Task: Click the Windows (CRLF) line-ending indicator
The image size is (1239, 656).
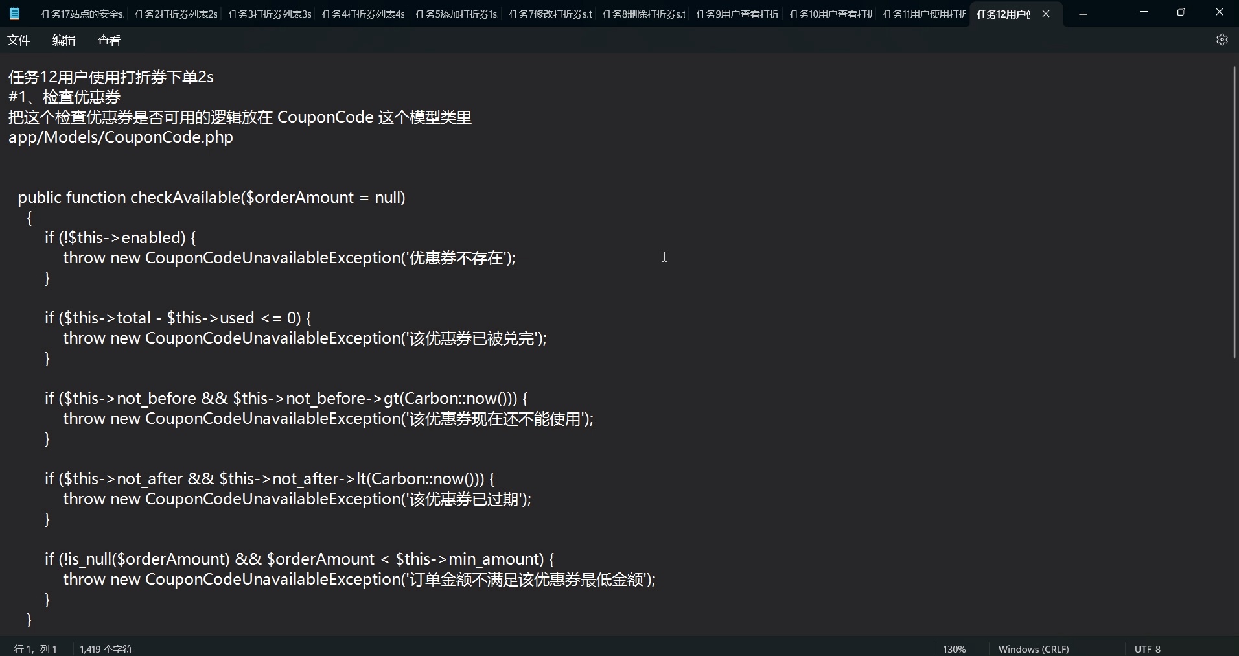Action: pyautogui.click(x=1033, y=649)
